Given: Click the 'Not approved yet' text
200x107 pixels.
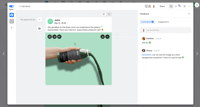Looking at the screenshot, I should point(28,20).
